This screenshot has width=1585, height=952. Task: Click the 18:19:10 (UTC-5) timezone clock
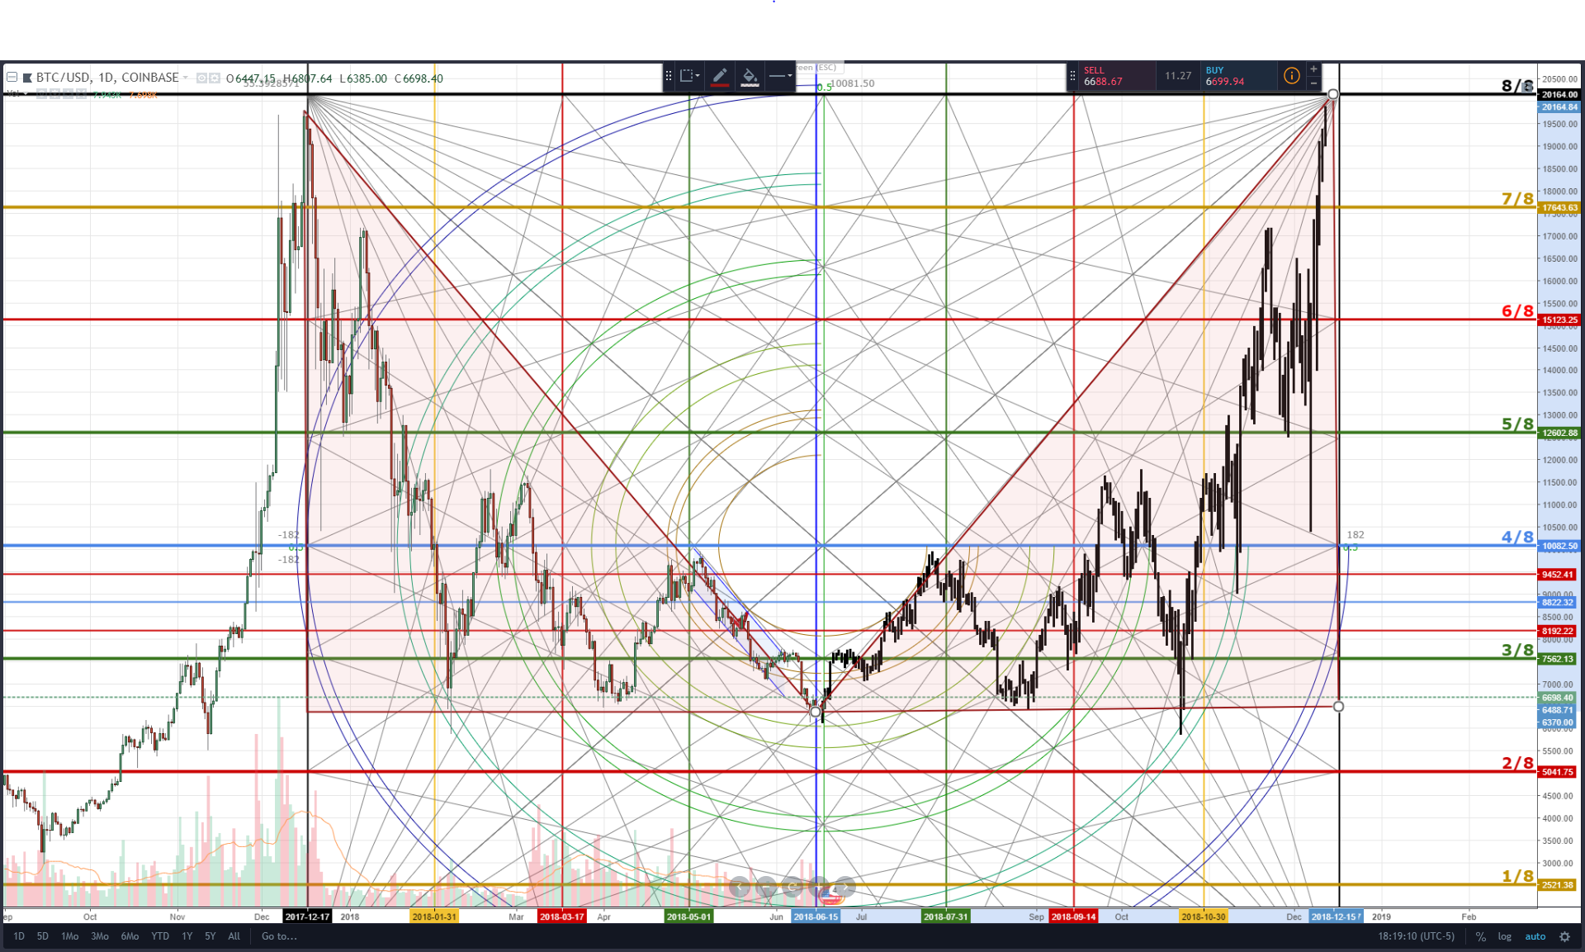coord(1416,936)
